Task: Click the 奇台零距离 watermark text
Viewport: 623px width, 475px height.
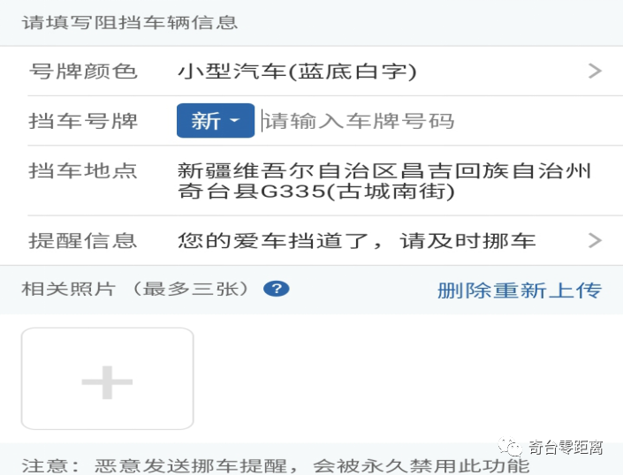Action: (566, 449)
